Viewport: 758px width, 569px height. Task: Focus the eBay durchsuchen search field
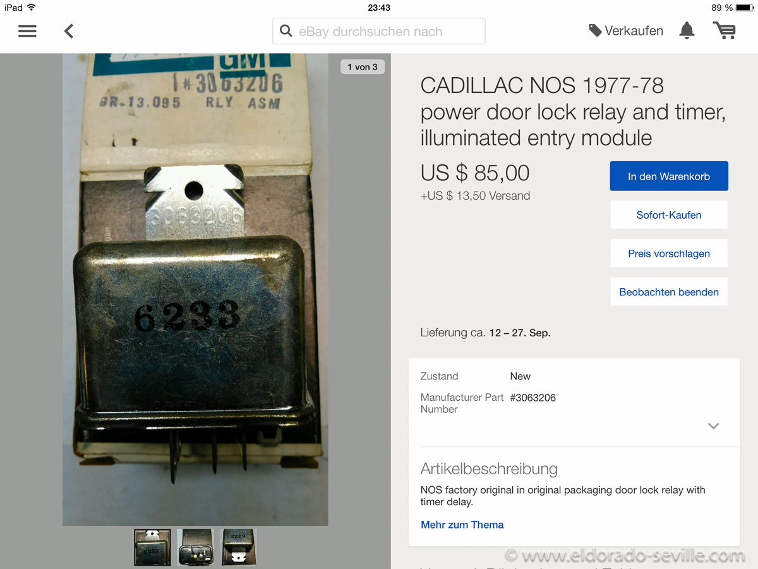pos(379,31)
